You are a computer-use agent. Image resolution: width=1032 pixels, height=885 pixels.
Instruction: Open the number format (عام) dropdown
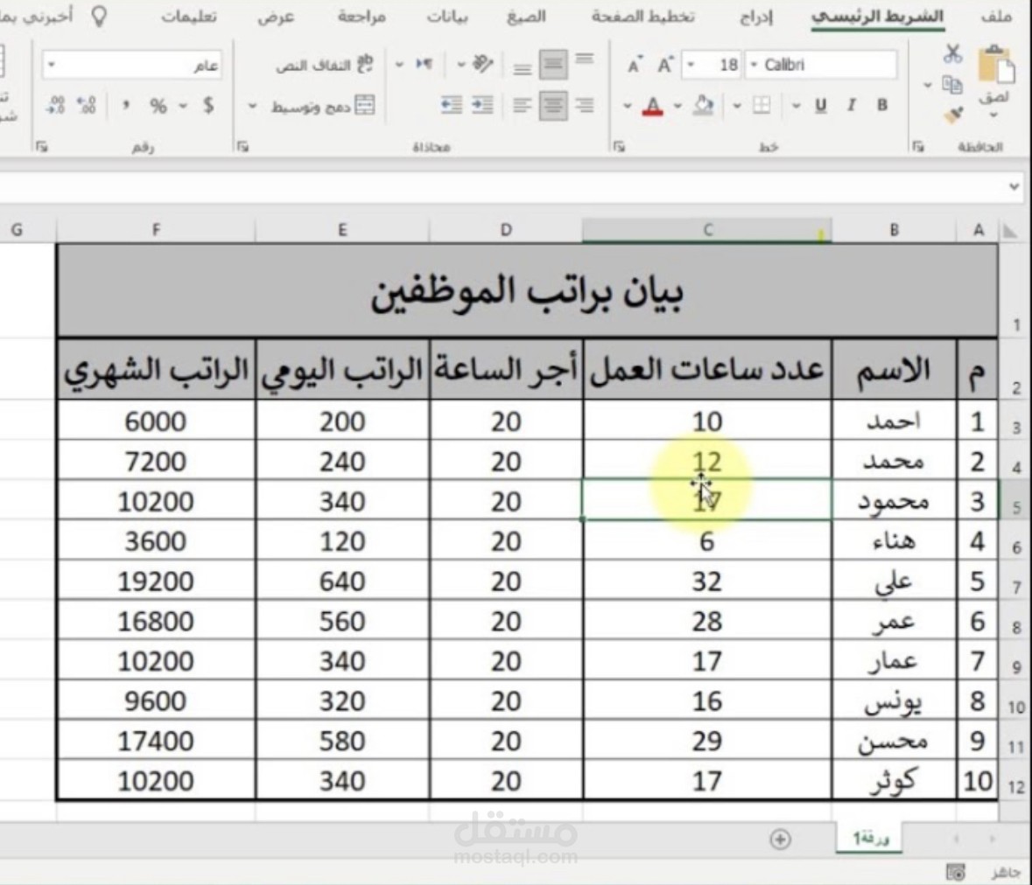pos(52,65)
